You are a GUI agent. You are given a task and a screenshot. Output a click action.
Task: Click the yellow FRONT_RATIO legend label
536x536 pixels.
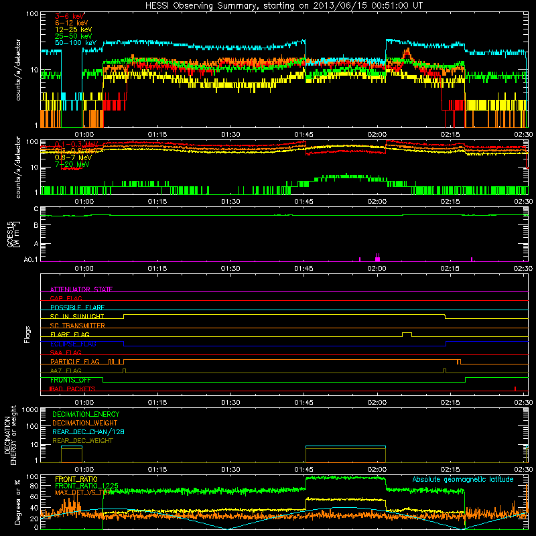[x=76, y=479]
